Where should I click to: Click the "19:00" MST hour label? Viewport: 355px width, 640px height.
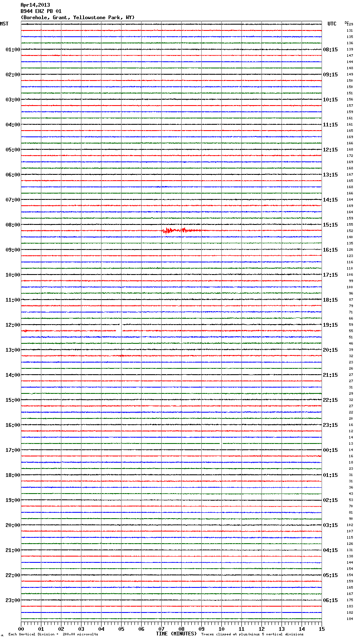point(13,500)
